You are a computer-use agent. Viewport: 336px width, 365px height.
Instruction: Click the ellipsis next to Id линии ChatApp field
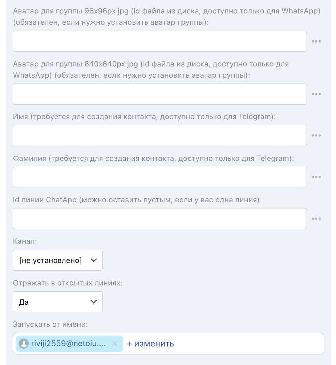pos(316,219)
